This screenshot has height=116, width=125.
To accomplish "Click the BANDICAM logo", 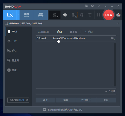I will [x=13, y=7].
